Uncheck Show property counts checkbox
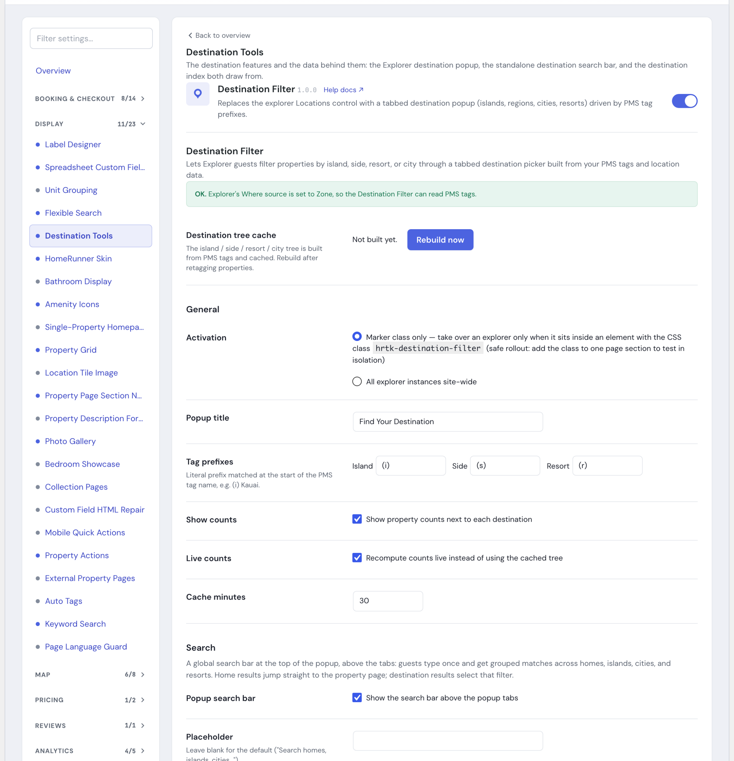Image resolution: width=734 pixels, height=761 pixels. pos(357,519)
